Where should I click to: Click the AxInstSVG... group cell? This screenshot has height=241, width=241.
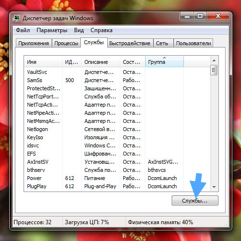click(x=163, y=162)
